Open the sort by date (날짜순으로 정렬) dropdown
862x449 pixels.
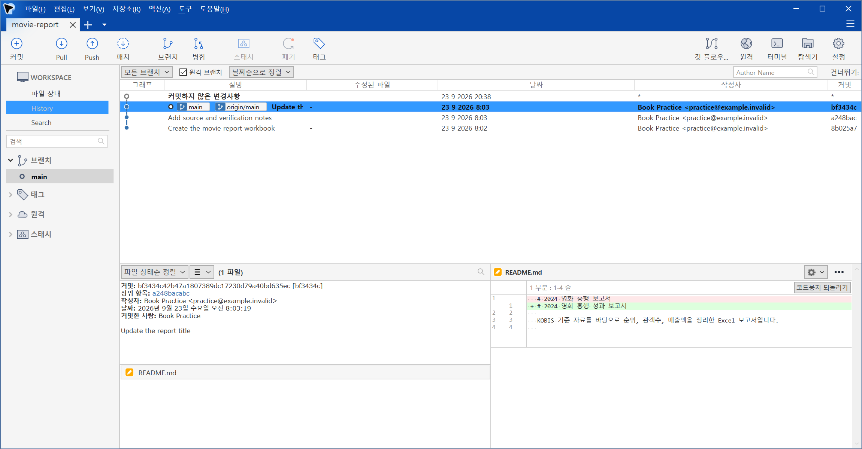click(261, 72)
